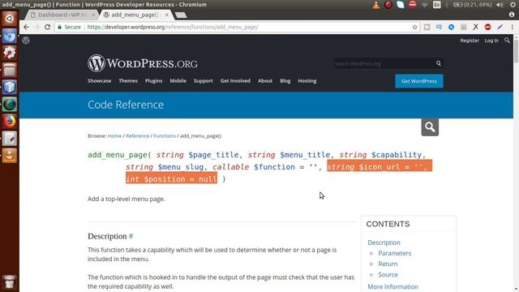This screenshot has height=292, width=519.
Task: Switch to the Dashboard WP tab
Action: click(62, 15)
